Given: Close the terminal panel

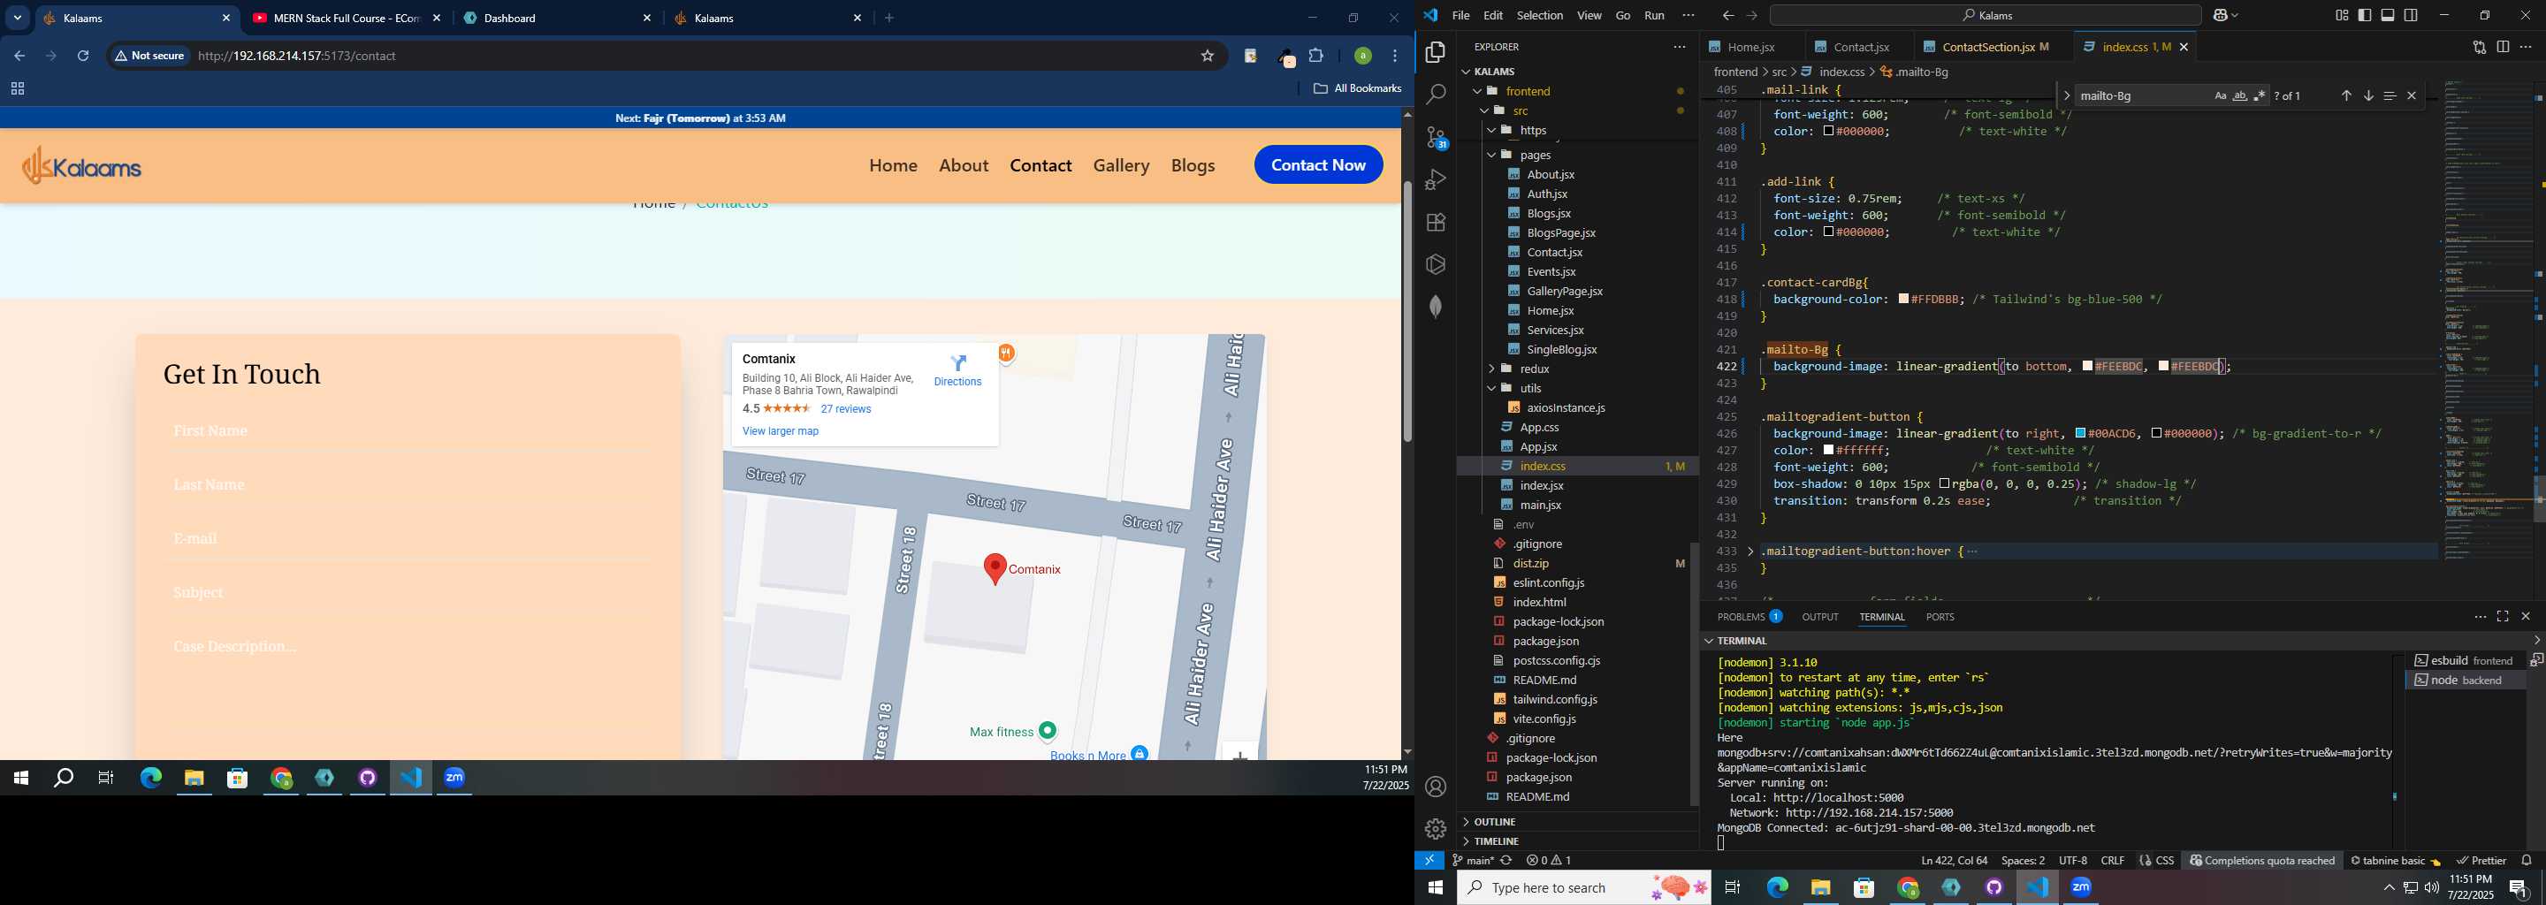Looking at the screenshot, I should [x=2526, y=617].
